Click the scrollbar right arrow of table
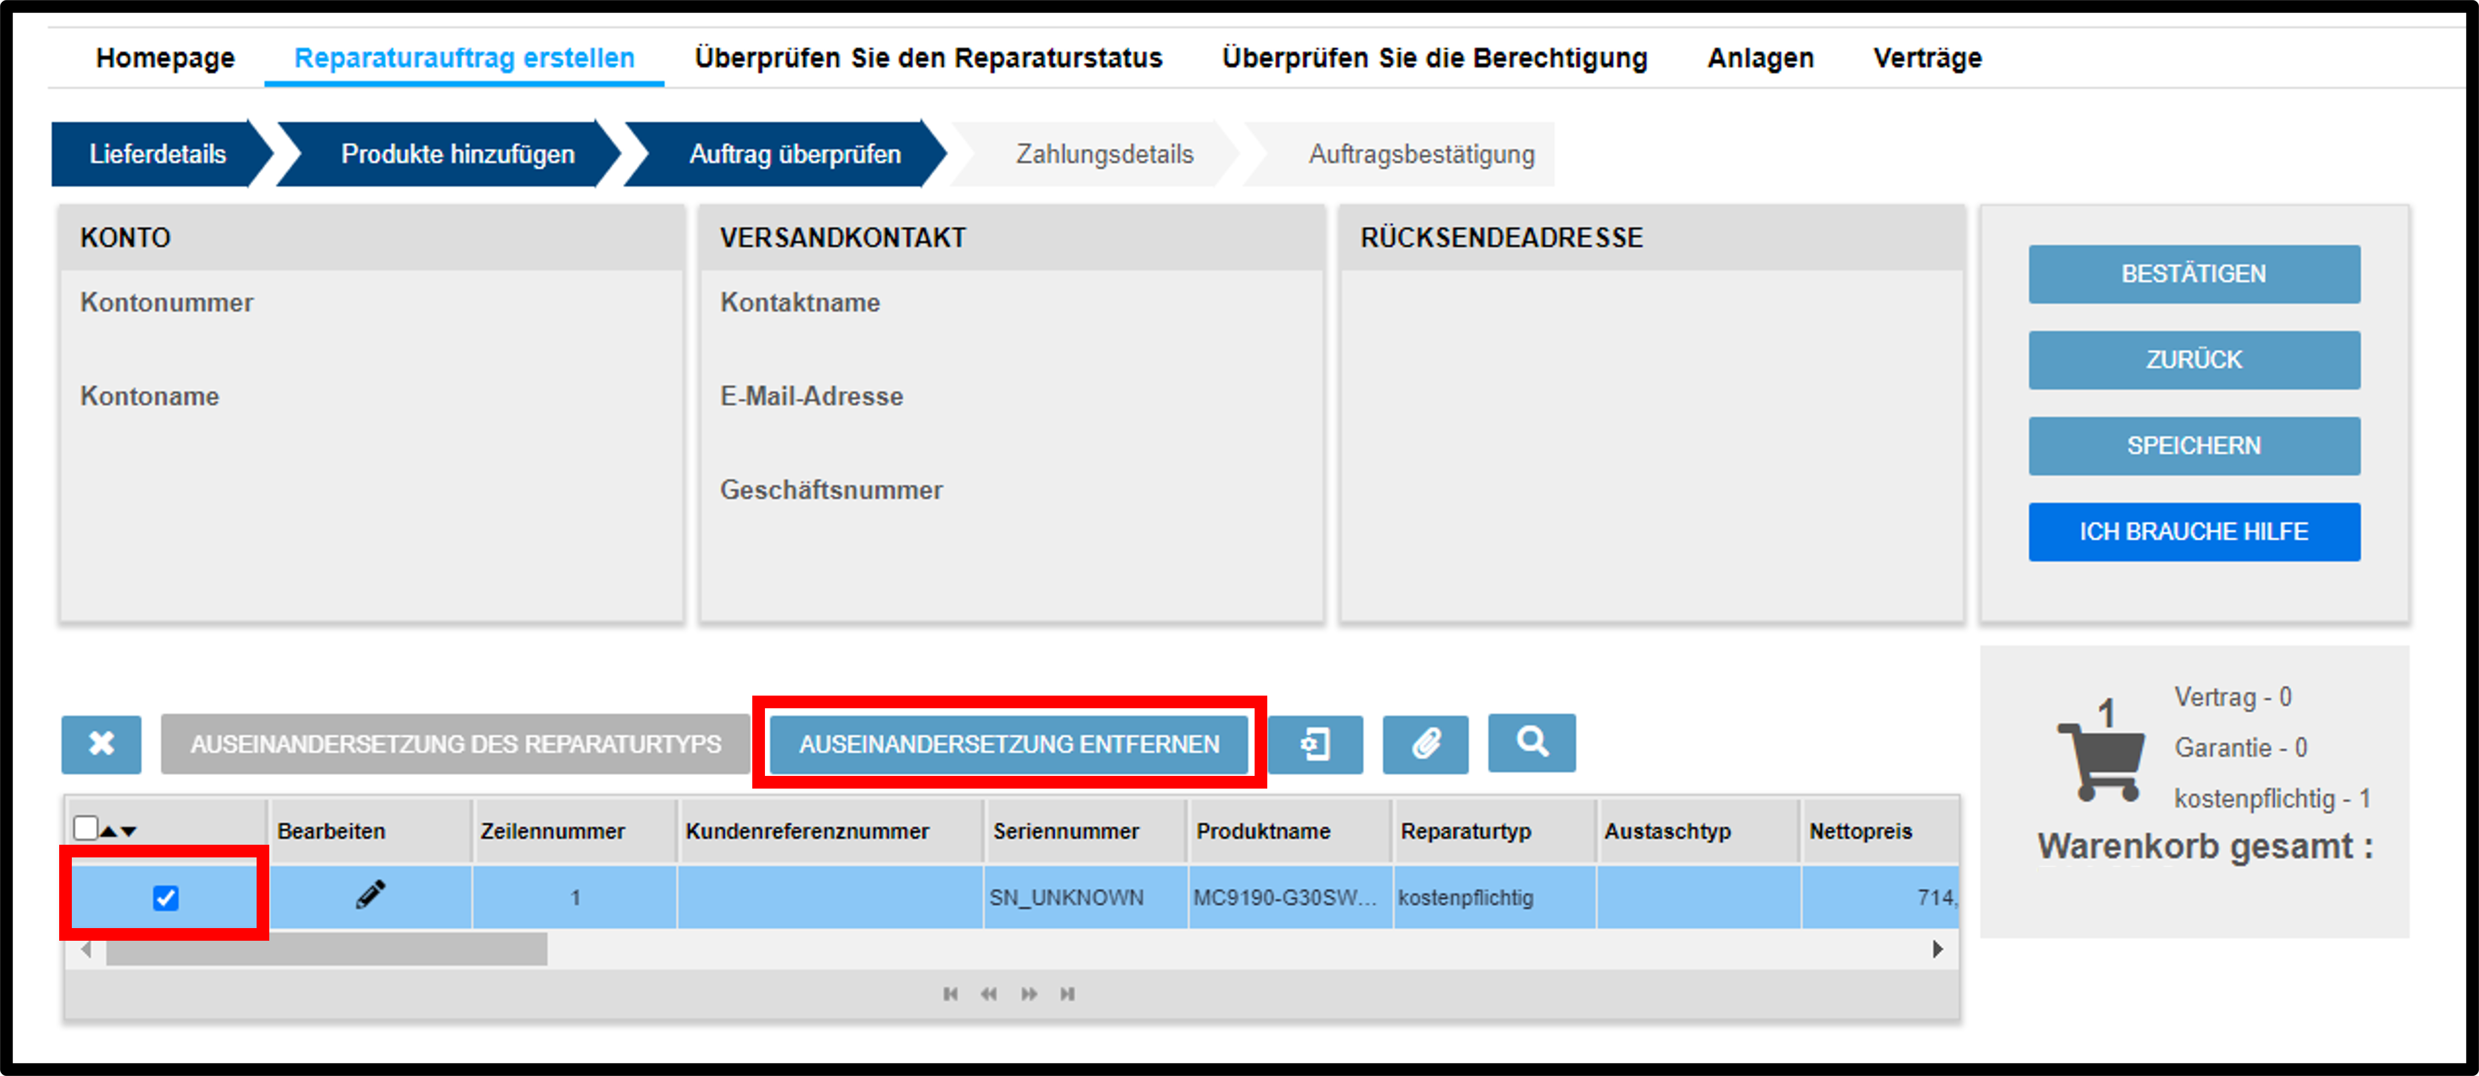The height and width of the screenshot is (1076, 2479). 1937,949
